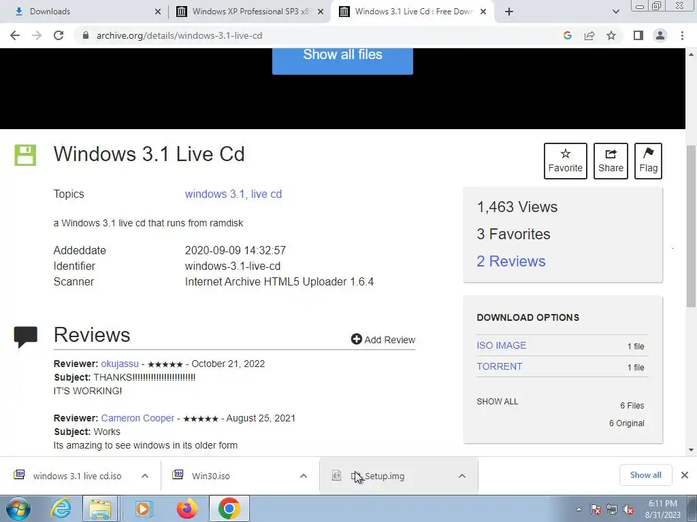Close the downloads shelf

(685, 475)
